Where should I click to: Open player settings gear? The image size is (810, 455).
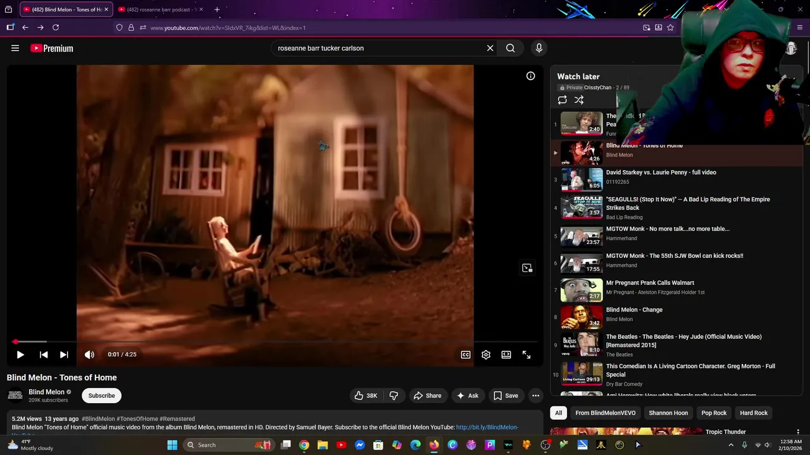tap(486, 355)
